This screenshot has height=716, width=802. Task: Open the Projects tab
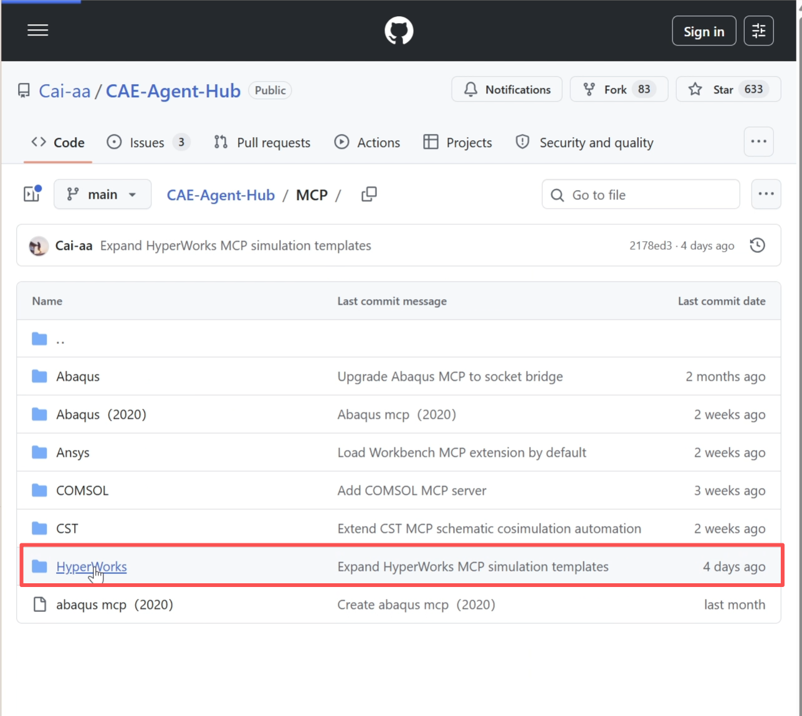[457, 143]
